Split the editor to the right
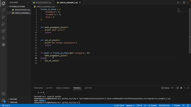The image size is (191, 107). [184, 3]
